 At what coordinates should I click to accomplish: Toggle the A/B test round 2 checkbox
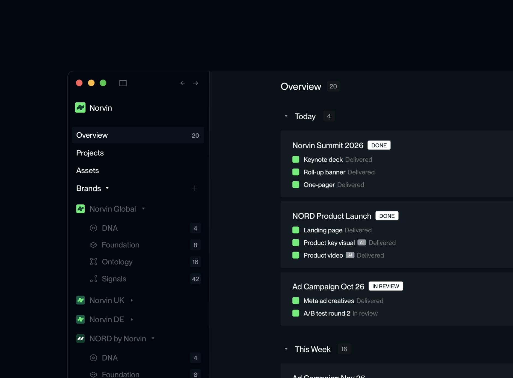click(x=296, y=313)
